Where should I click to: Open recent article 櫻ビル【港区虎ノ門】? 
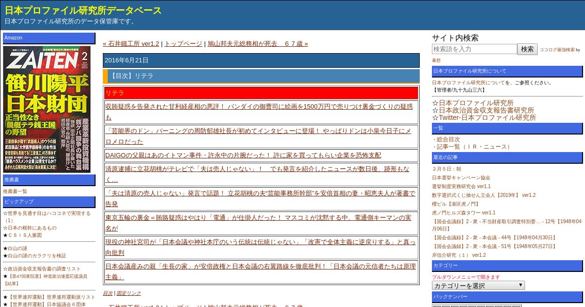click(455, 204)
